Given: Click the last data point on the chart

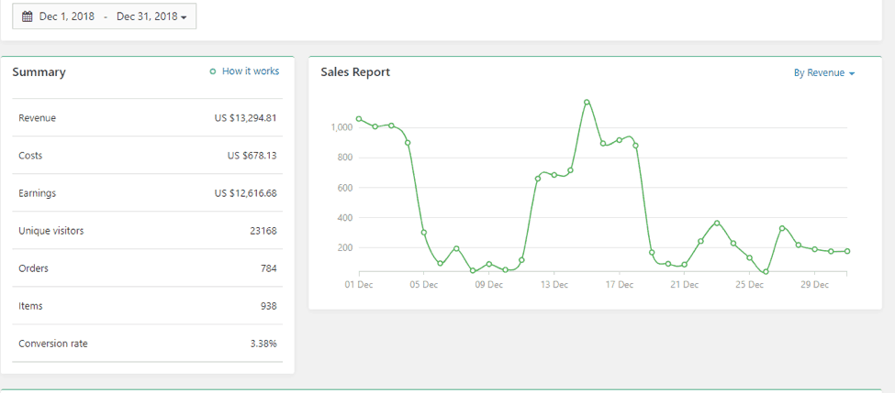Looking at the screenshot, I should point(846,251).
